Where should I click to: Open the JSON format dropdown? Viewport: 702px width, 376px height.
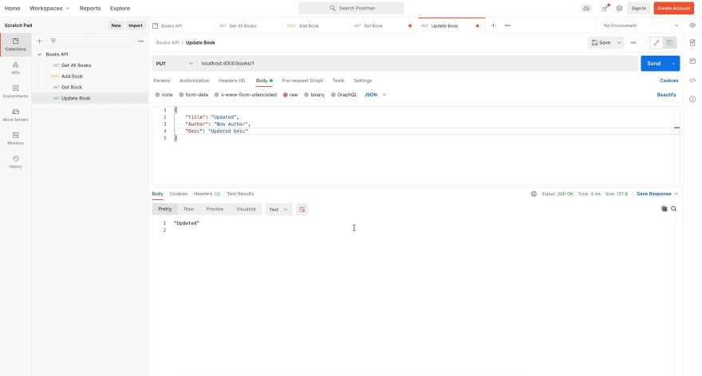(x=375, y=95)
